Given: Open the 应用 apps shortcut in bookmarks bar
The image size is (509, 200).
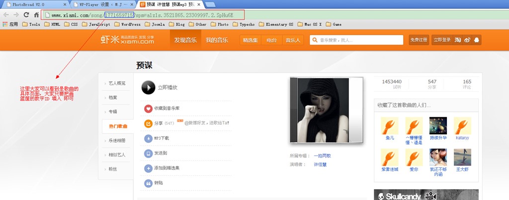Looking at the screenshot, I should pyautogui.click(x=10, y=24).
